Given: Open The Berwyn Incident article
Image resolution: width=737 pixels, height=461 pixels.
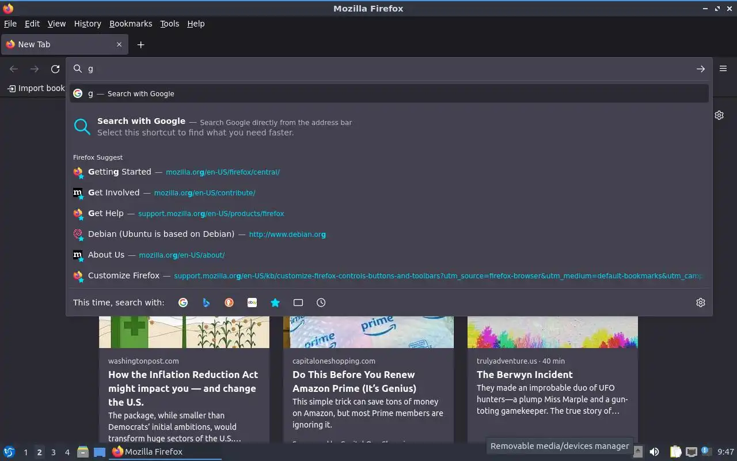Looking at the screenshot, I should point(525,375).
